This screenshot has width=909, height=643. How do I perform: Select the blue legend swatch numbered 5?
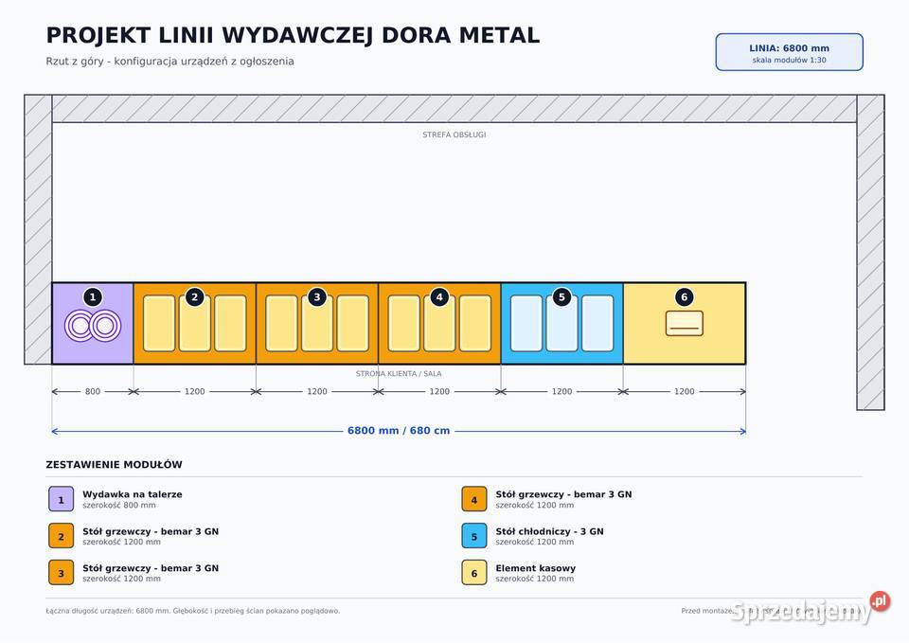474,536
